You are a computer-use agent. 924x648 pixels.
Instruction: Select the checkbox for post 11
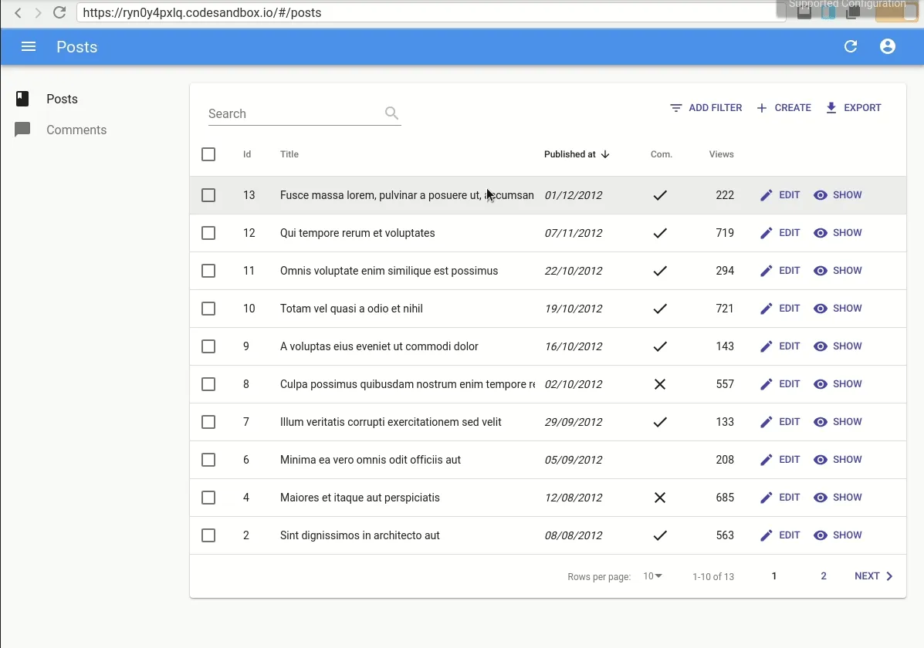point(208,271)
